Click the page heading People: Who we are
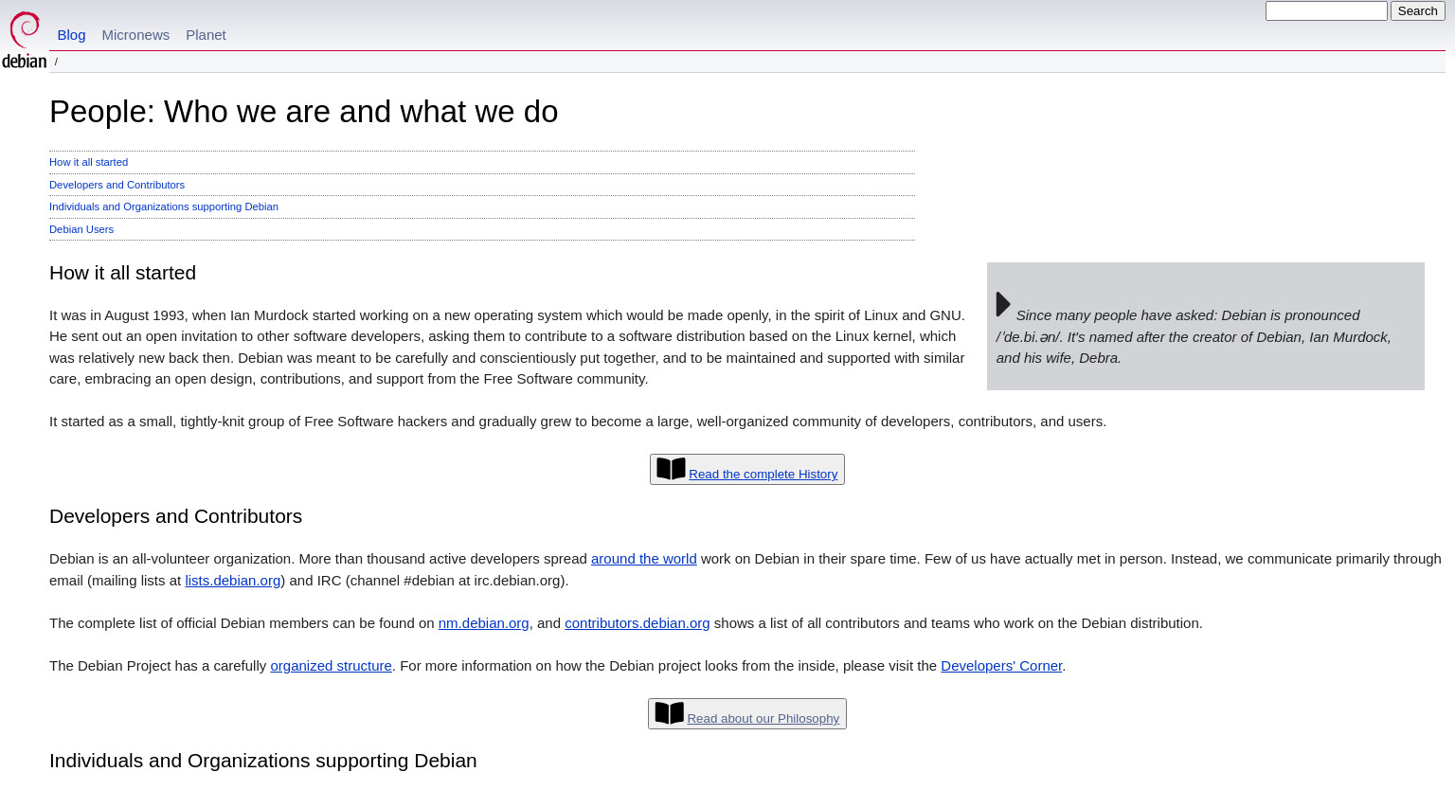The image size is (1455, 790). point(303,112)
